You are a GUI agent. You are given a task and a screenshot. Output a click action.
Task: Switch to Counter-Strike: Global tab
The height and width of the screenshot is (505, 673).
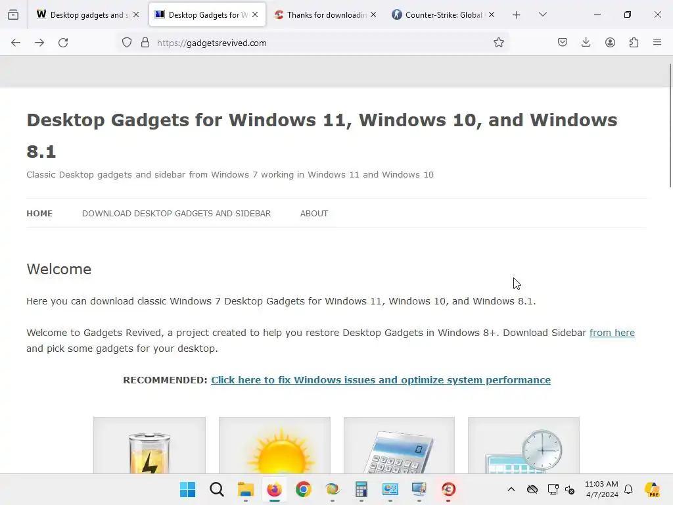444,15
